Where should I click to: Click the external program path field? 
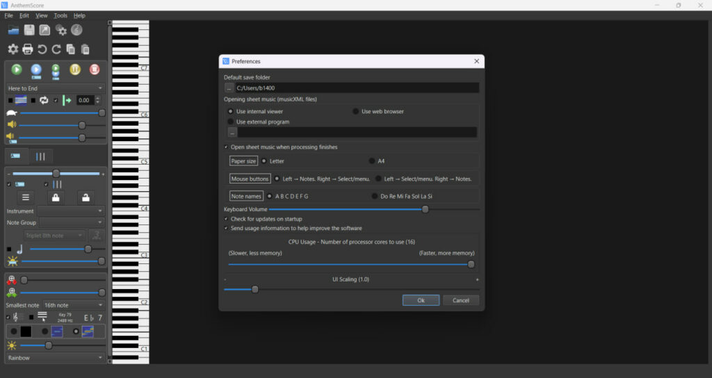[x=357, y=133]
